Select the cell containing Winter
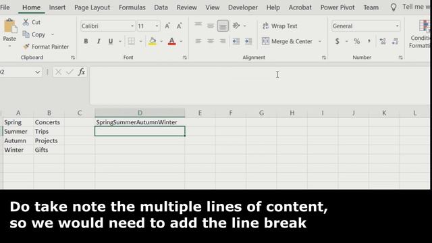432x243 pixels. click(x=18, y=150)
